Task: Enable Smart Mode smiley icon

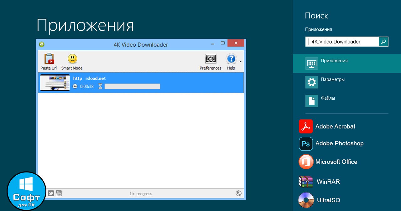Action: click(x=72, y=59)
